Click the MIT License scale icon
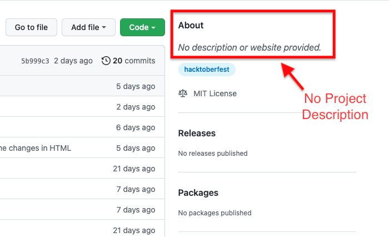Viewport: 389px width, 237px height. point(183,93)
